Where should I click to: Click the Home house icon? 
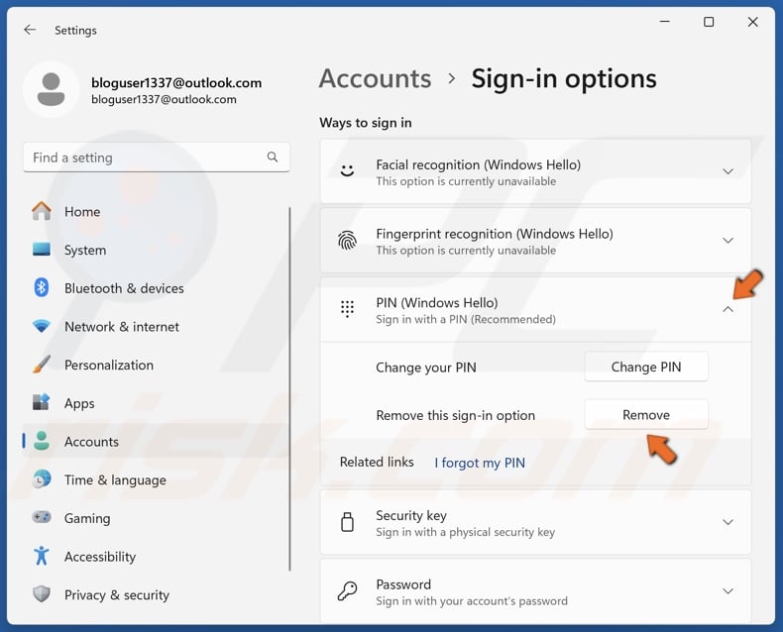[42, 211]
